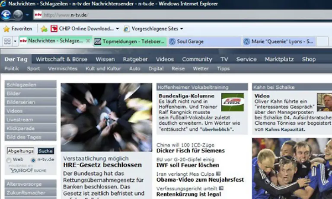Open the Bundesliga-Kolumne article
The width and height of the screenshot is (332, 199).
187,96
